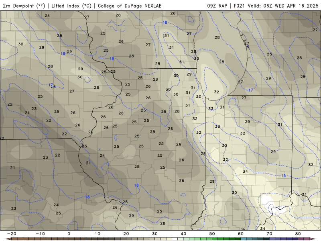The width and height of the screenshot is (321, 241).
Task: Click the "Valid: 06Z WED APR 16 2025" text
Action: (x=283, y=6)
